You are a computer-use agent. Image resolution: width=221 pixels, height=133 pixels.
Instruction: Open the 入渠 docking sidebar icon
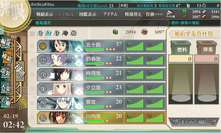tap(6, 87)
